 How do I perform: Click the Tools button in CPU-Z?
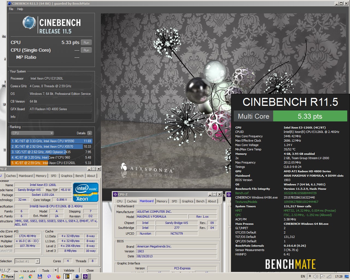tap(46, 270)
